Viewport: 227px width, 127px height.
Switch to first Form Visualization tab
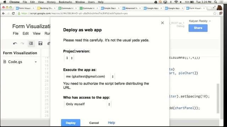[24, 8]
